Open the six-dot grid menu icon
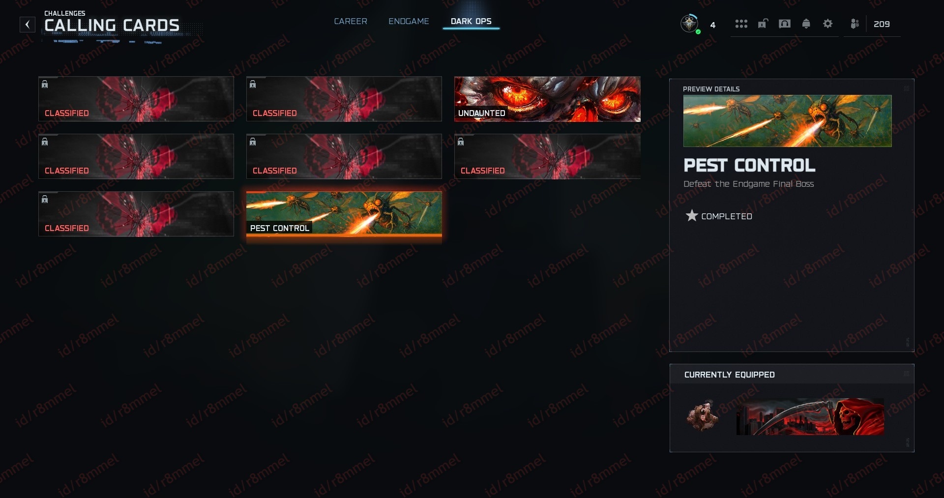This screenshot has height=498, width=944. pyautogui.click(x=741, y=24)
